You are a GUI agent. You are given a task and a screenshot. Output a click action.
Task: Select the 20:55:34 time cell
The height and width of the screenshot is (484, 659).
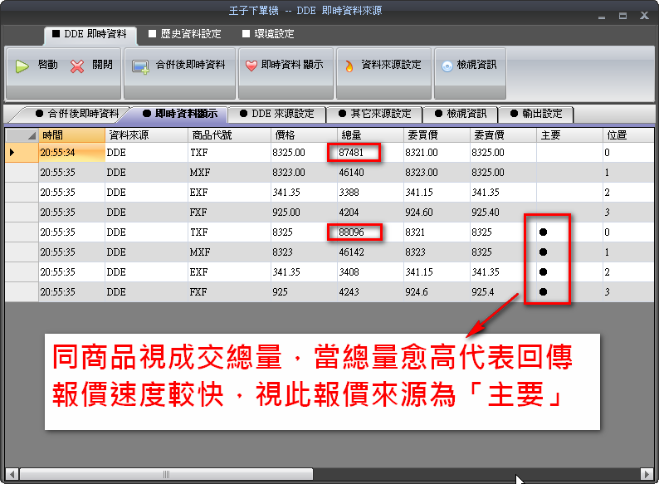[x=72, y=152]
